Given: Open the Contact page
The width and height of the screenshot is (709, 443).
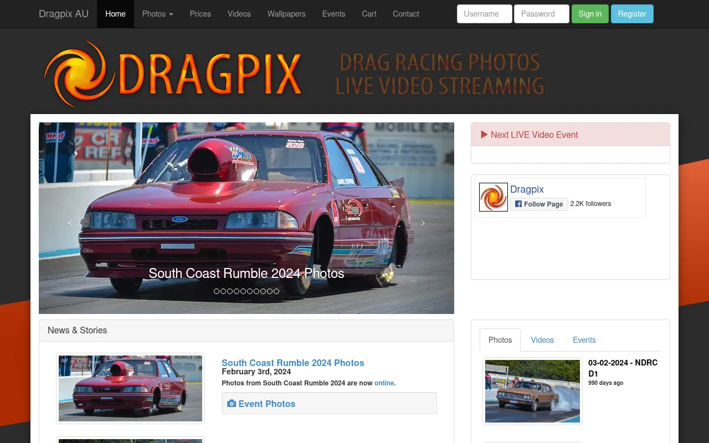Looking at the screenshot, I should [x=406, y=14].
